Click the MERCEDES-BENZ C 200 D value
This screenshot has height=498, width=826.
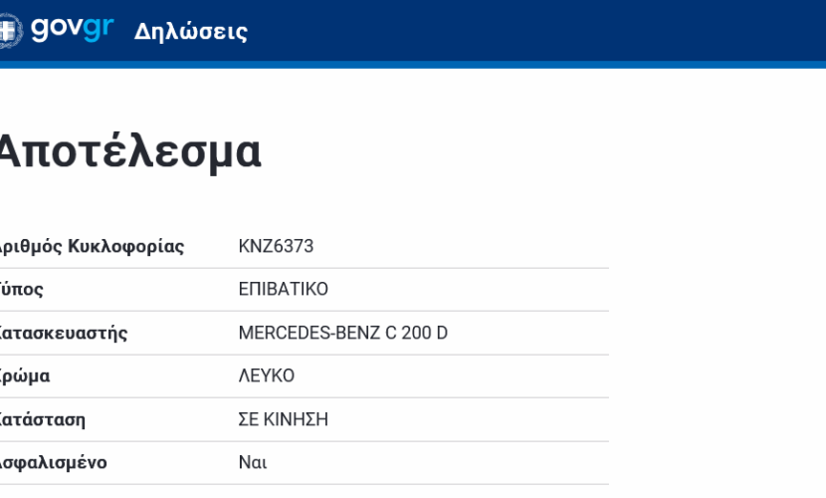tap(343, 333)
